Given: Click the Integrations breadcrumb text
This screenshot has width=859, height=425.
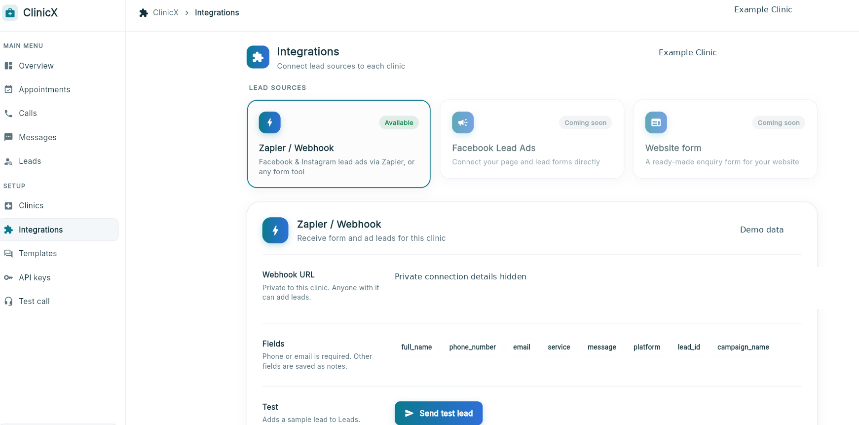Looking at the screenshot, I should [217, 13].
